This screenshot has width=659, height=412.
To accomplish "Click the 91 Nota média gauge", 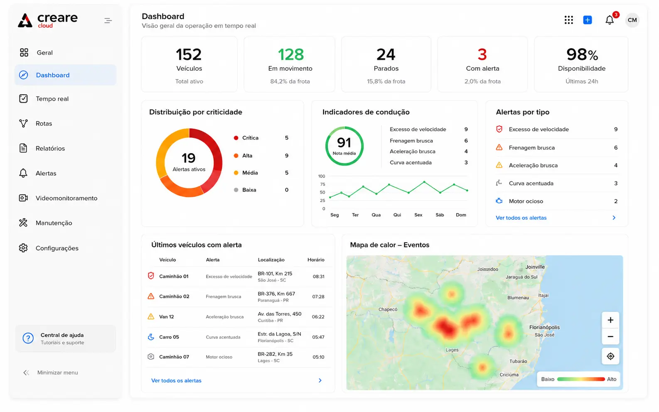I will (344, 146).
